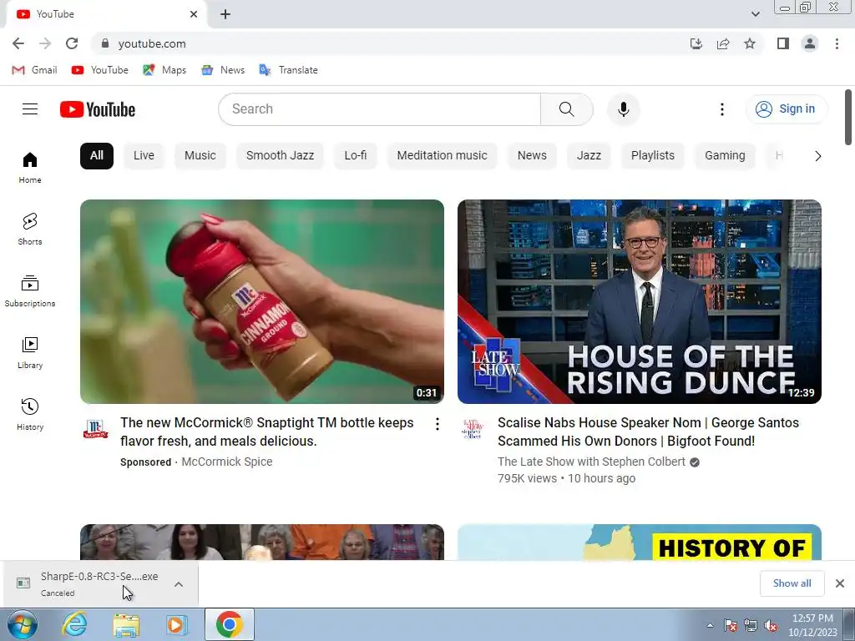
Task: Click Show all downloads
Action: point(792,583)
